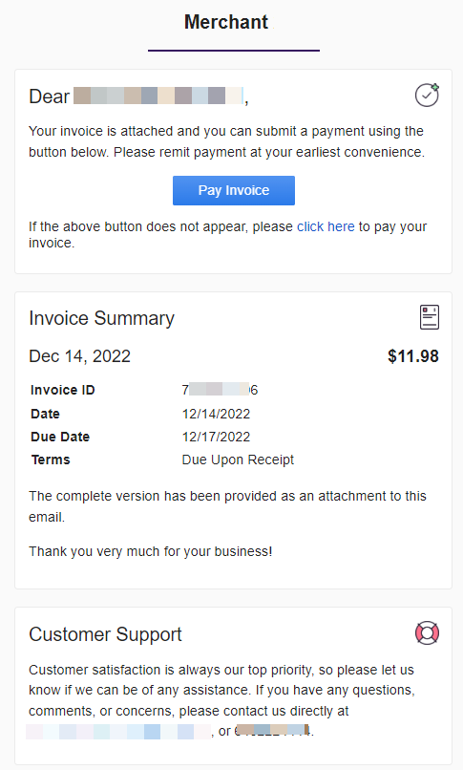Click the invoice document icon

click(430, 317)
